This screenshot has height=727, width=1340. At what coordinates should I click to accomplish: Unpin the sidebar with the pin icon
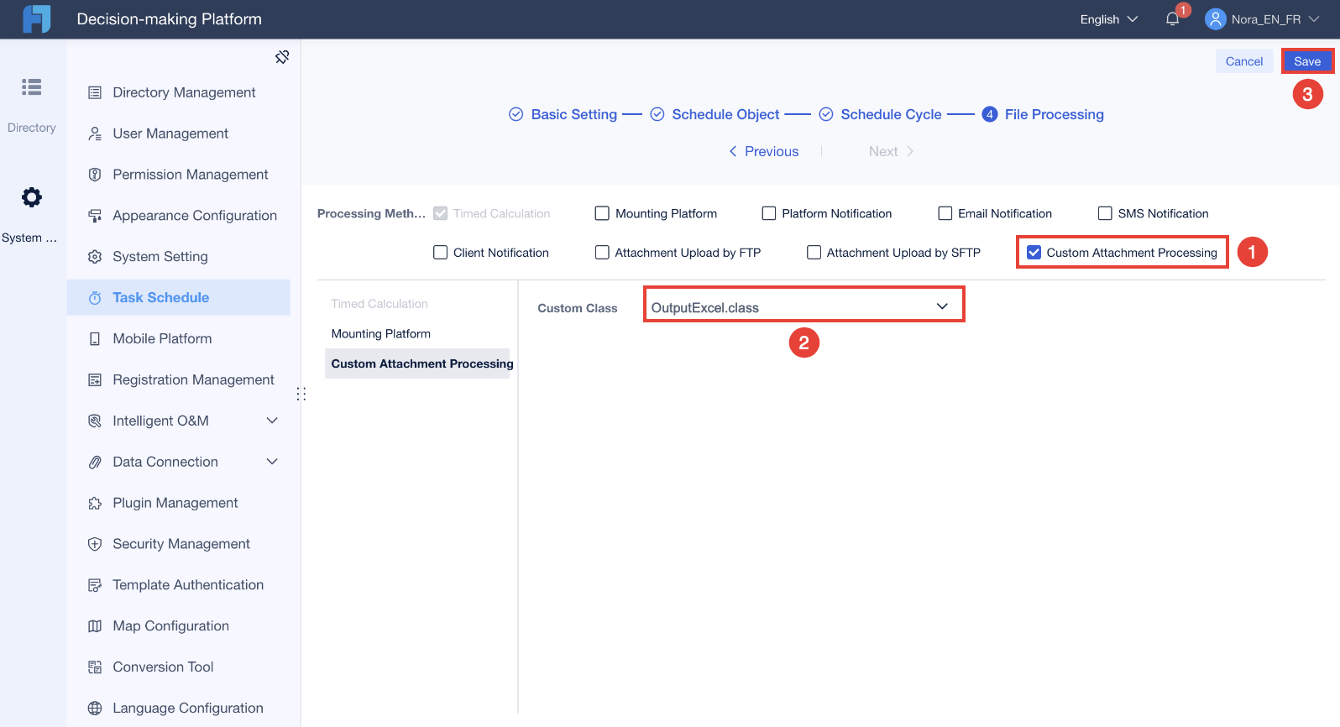[x=282, y=57]
